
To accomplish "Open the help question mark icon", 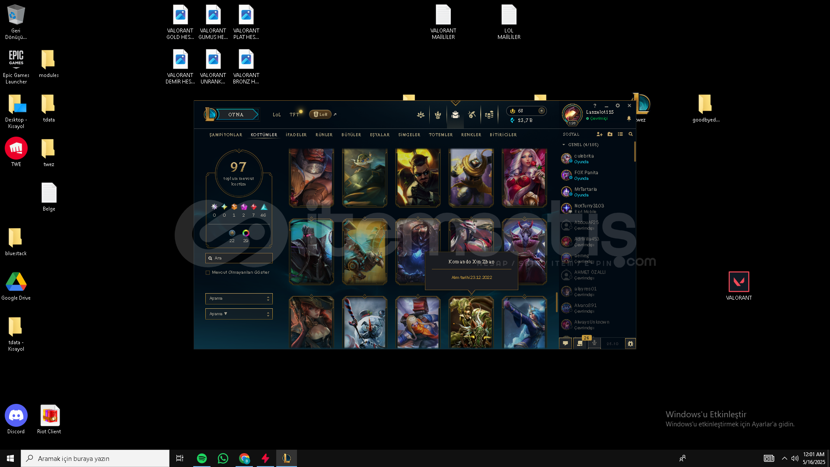I will tap(595, 106).
